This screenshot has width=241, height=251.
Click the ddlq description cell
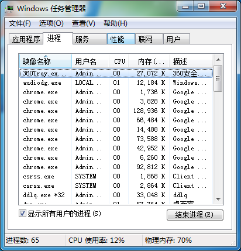tap(180, 195)
